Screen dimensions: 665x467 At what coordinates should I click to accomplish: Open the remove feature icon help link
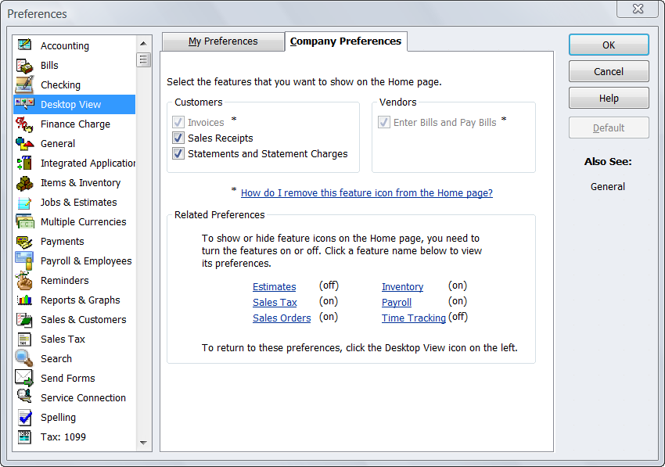[x=366, y=193]
